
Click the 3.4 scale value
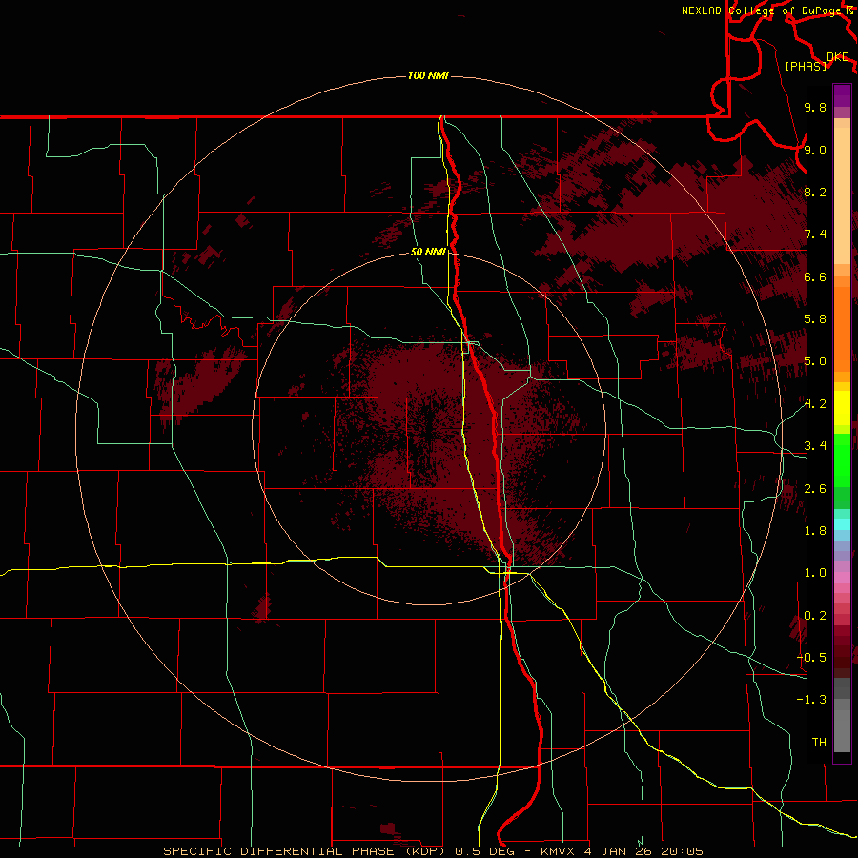click(x=815, y=446)
